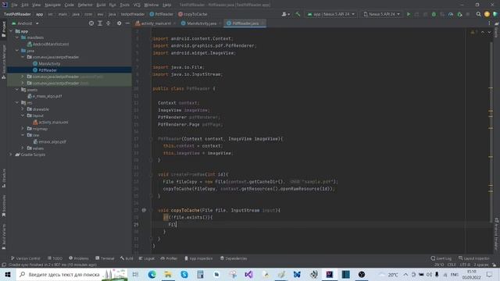Screen dimensions: 500x281
Task: Click the Scroll from Source target icon
Action: coord(91,23)
